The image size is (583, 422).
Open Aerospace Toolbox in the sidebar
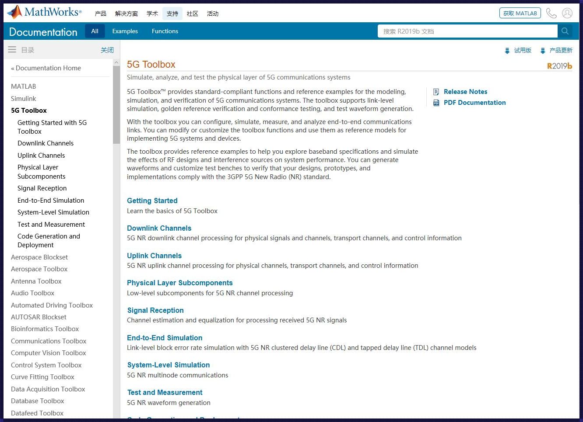tap(39, 269)
